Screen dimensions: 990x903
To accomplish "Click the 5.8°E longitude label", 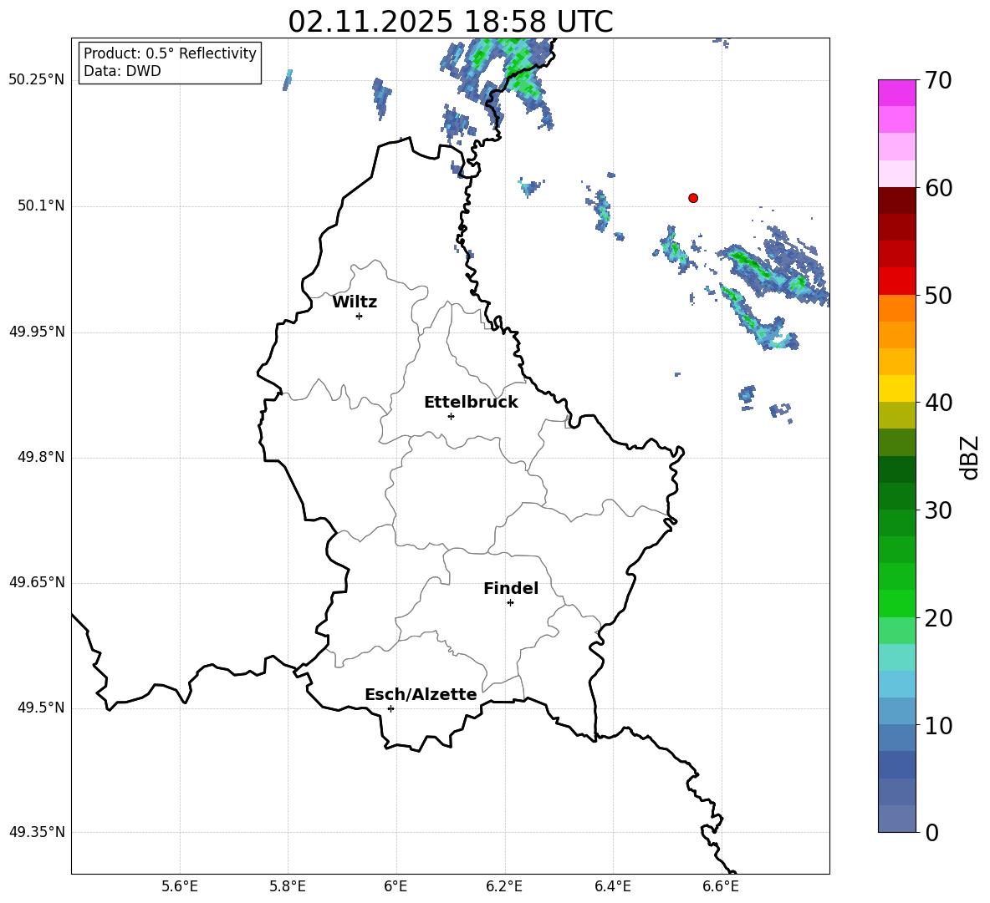I will (x=288, y=886).
